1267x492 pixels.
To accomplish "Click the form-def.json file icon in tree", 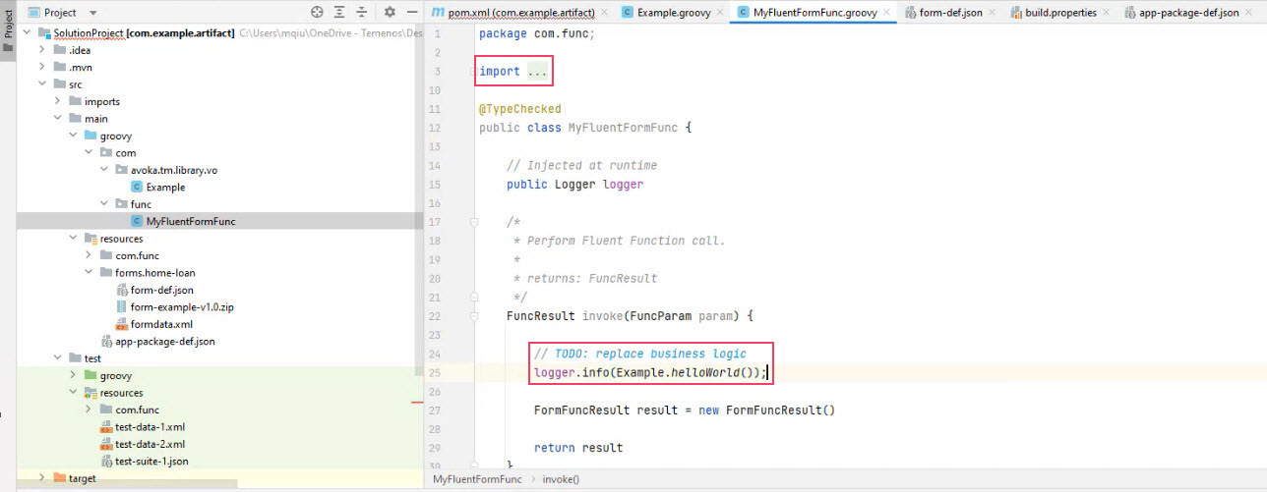I will tap(122, 290).
